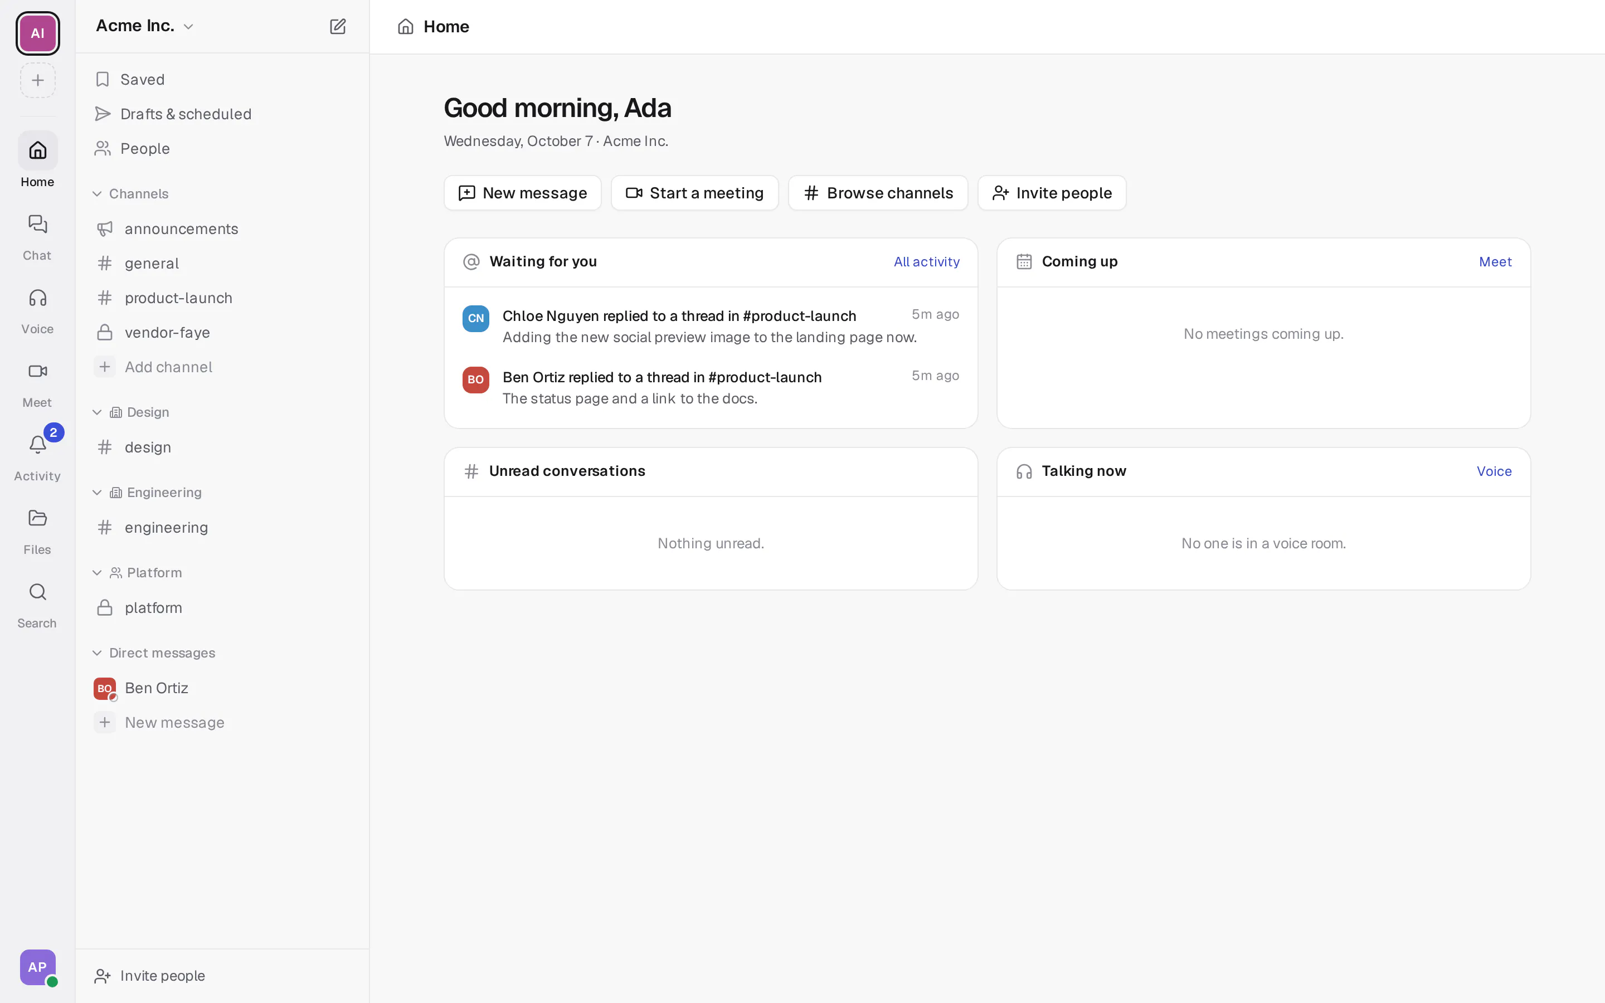The height and width of the screenshot is (1003, 1605).
Task: Click Browse channels button
Action: (x=878, y=193)
